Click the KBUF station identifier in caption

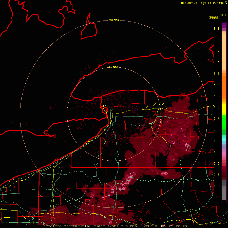coord(148,226)
